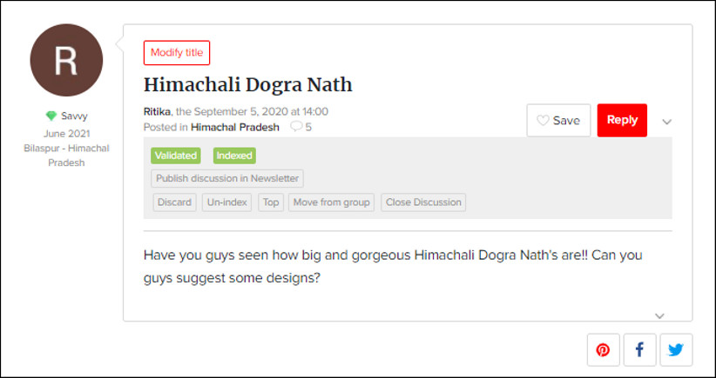
Task: Publish discussion in Newsletter
Action: (227, 178)
